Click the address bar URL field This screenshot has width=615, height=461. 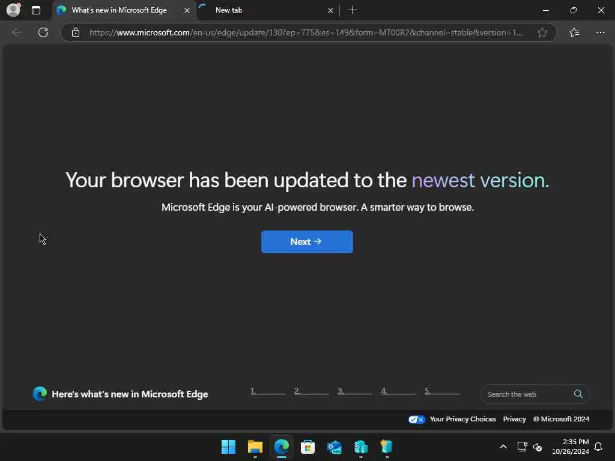(306, 32)
